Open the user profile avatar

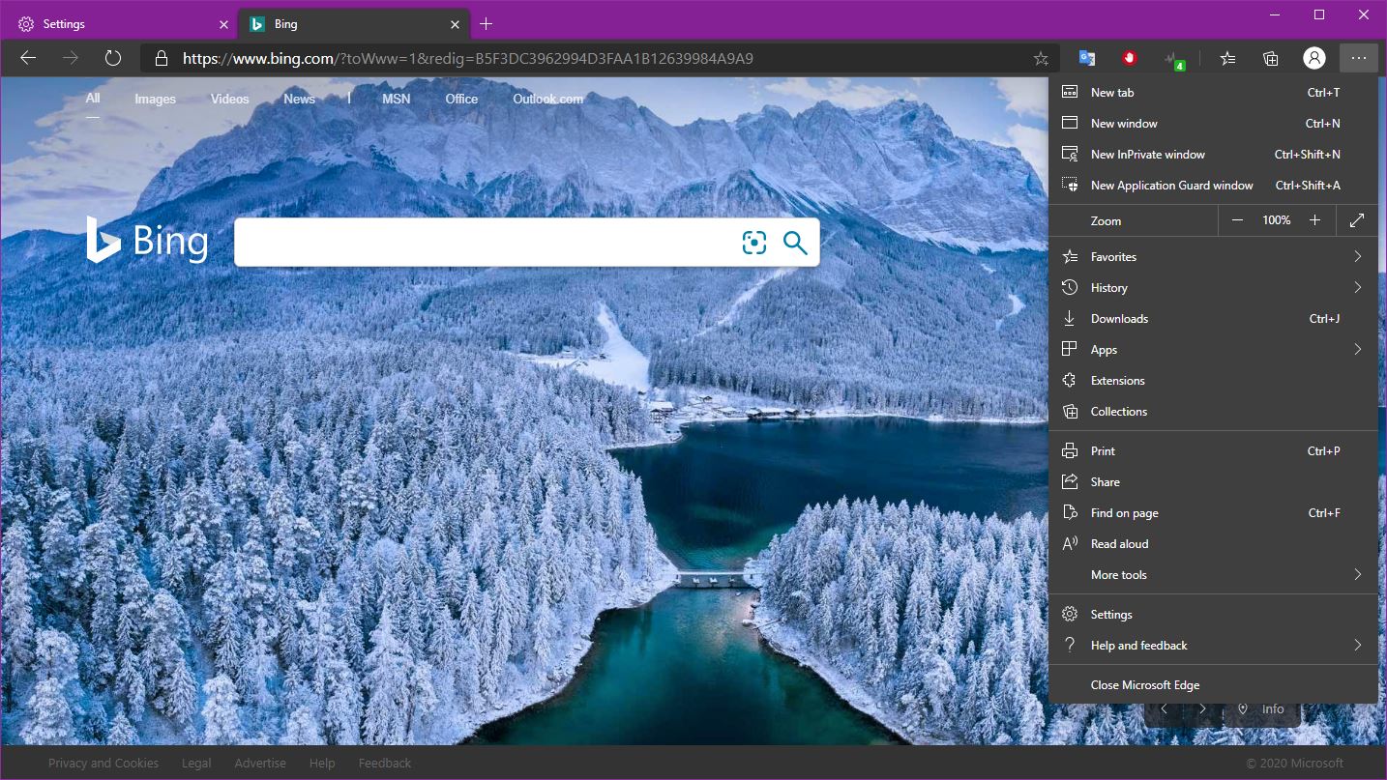(1313, 58)
